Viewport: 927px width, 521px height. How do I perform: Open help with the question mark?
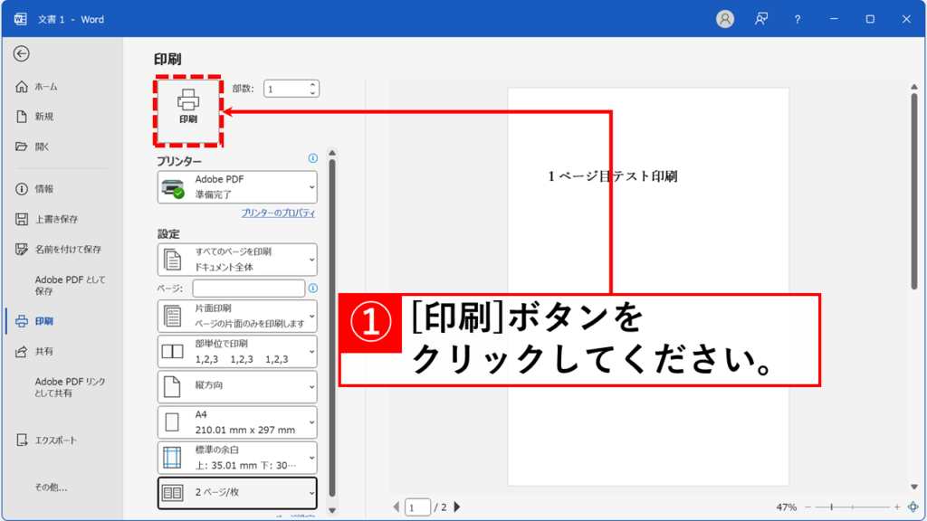click(798, 20)
